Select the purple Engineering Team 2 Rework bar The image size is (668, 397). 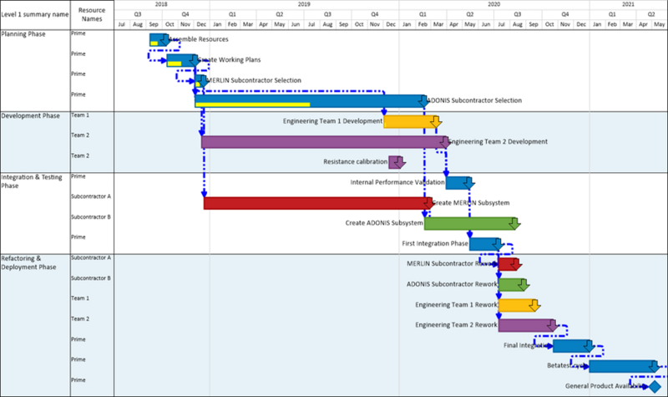click(x=527, y=325)
